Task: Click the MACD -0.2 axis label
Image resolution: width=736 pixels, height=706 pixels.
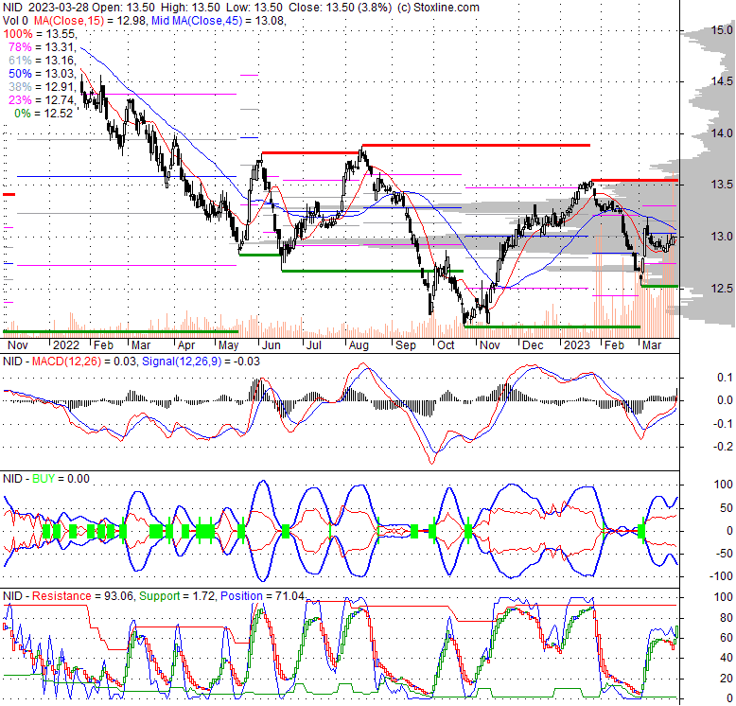Action: coord(723,447)
